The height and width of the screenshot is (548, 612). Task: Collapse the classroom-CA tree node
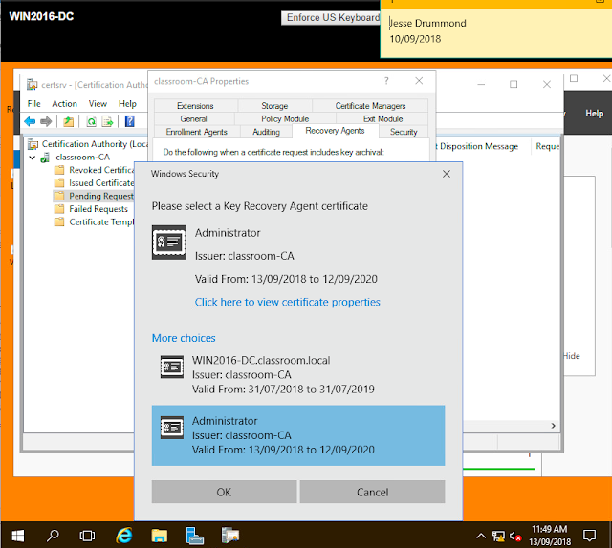(33, 158)
